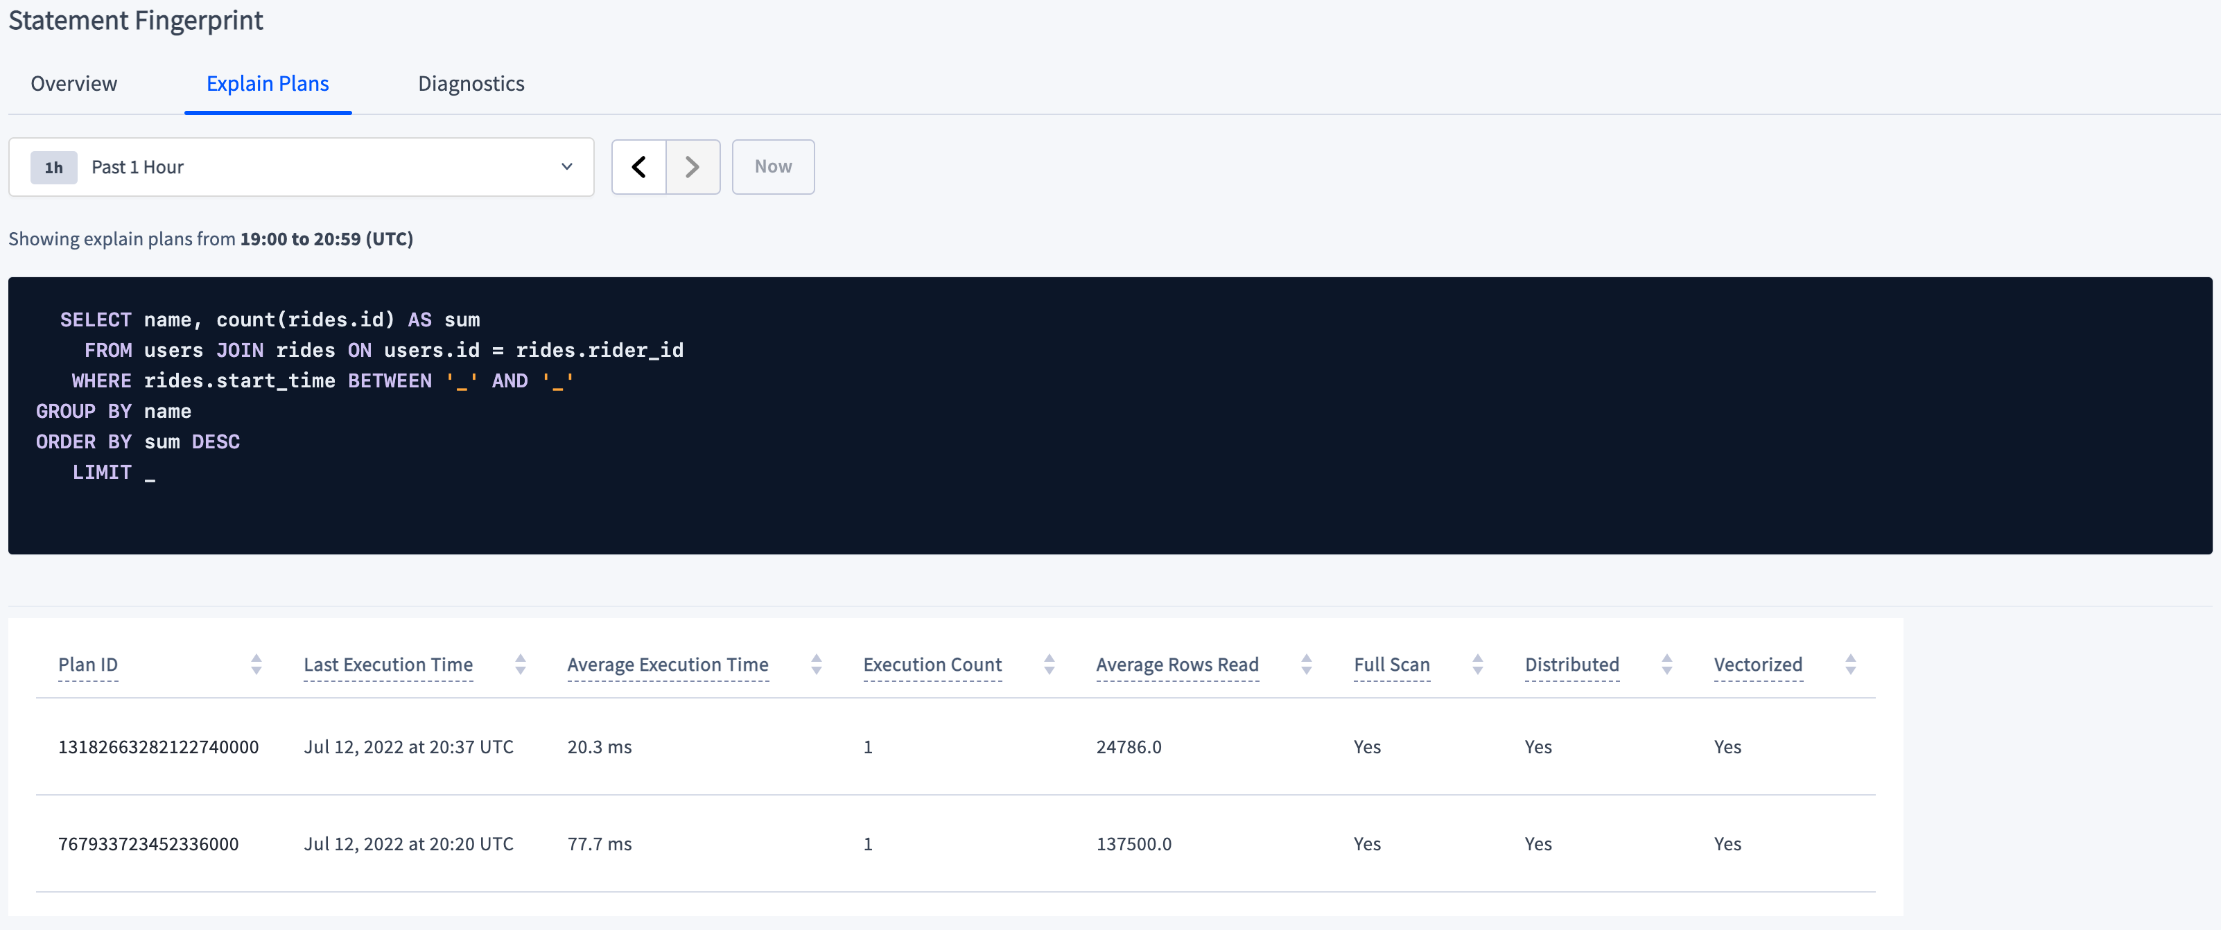This screenshot has width=2221, height=930.
Task: Click the backward navigation chevron
Action: (641, 166)
